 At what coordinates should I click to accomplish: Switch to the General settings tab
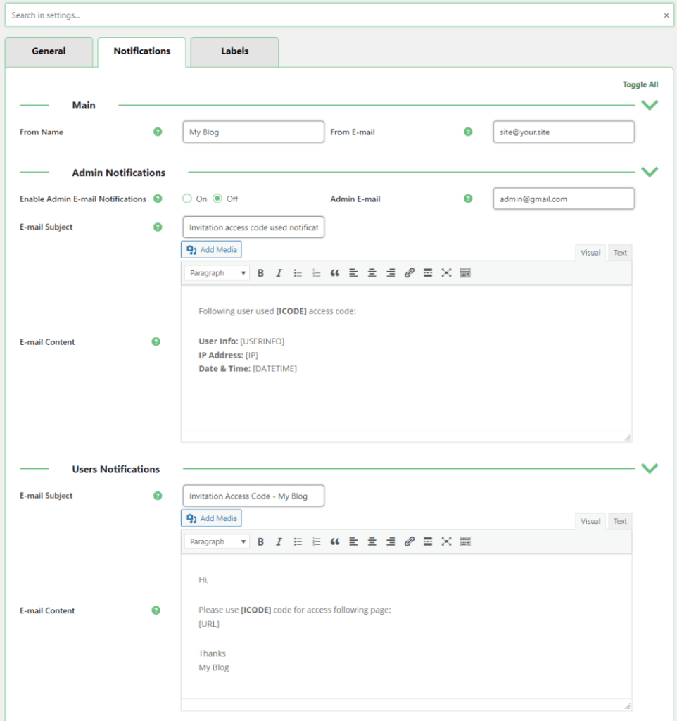point(49,51)
